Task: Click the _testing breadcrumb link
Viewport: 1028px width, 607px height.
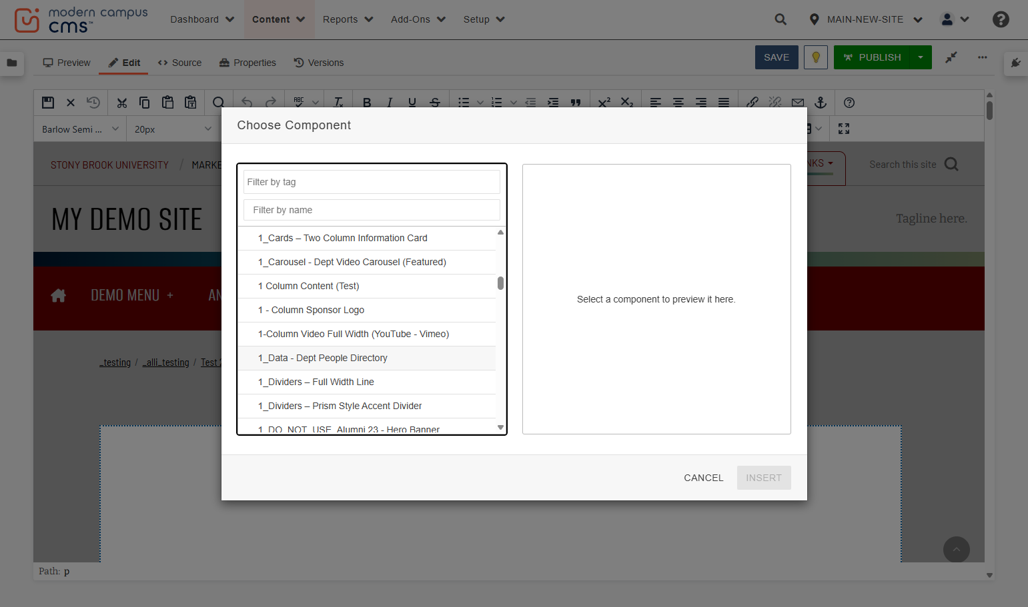Action: (115, 362)
